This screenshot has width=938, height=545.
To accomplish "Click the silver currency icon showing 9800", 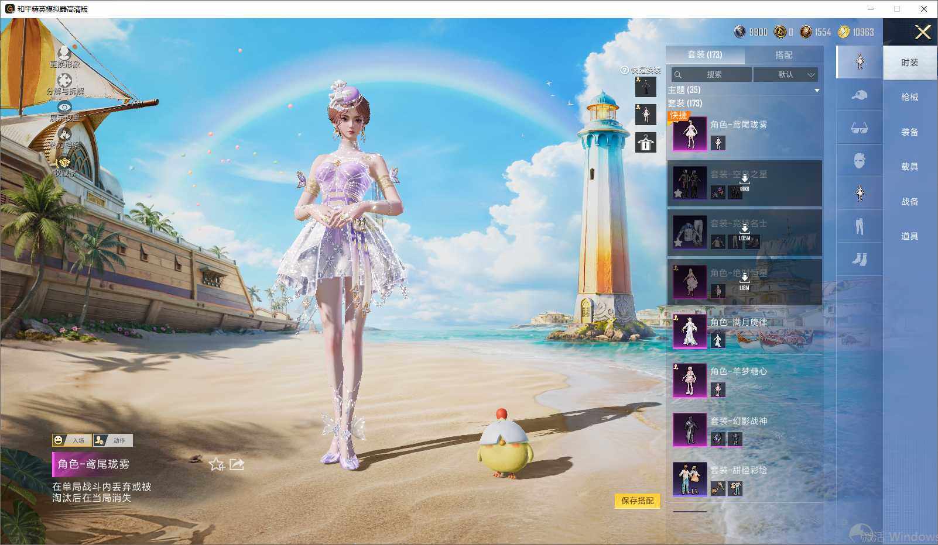I will click(740, 32).
